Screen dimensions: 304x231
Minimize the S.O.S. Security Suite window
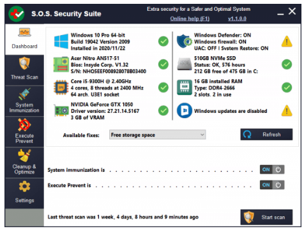pyautogui.click(x=280, y=14)
